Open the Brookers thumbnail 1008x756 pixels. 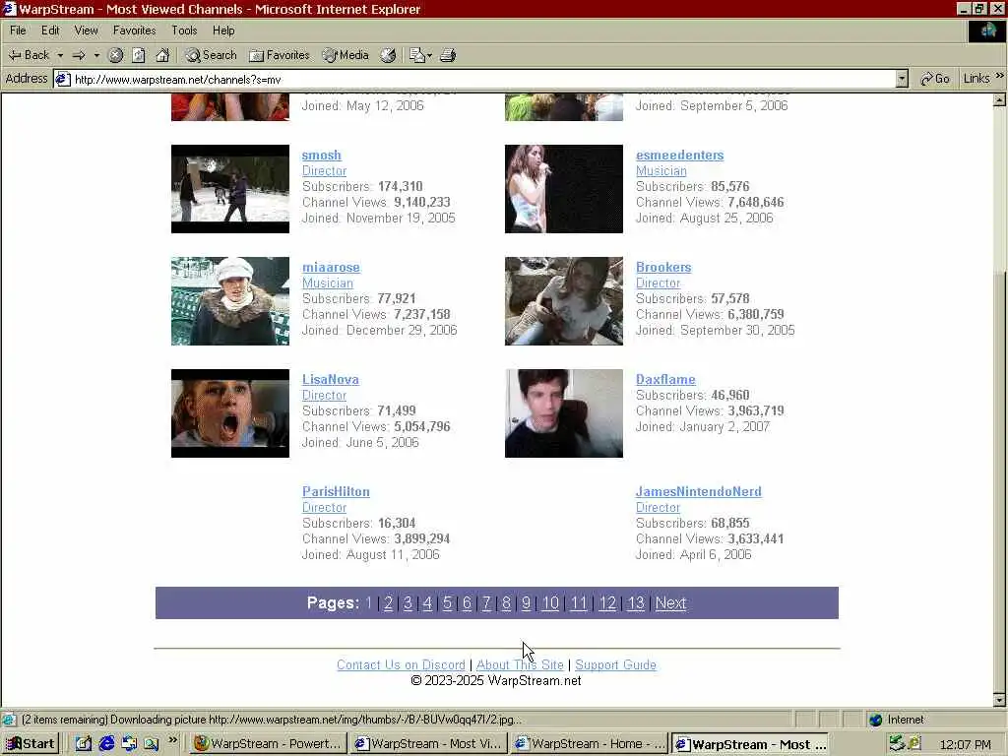564,301
